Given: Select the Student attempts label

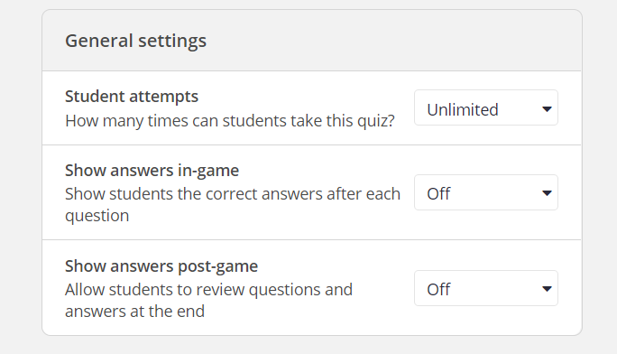Looking at the screenshot, I should (132, 97).
